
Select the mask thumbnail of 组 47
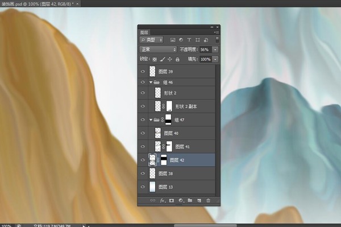[x=168, y=119]
